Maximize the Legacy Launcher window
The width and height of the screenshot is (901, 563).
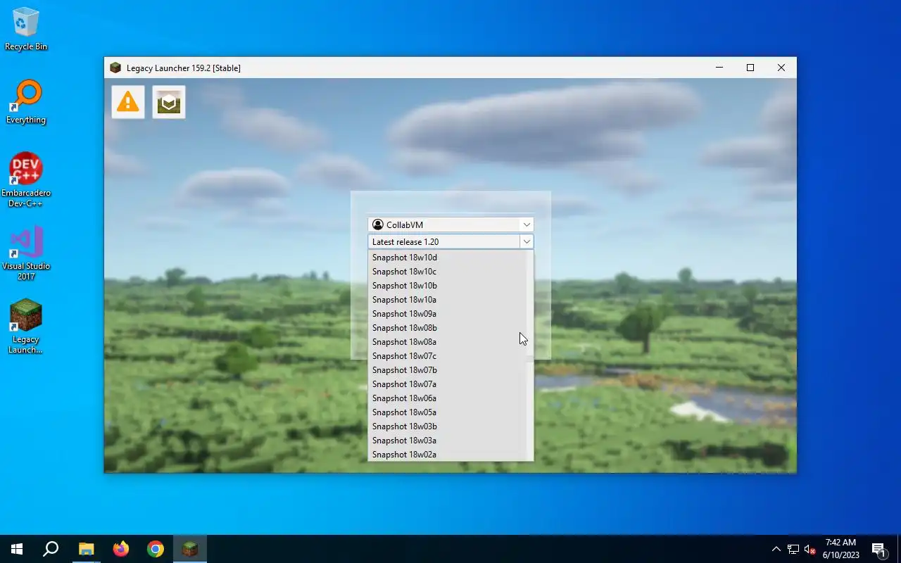750,68
